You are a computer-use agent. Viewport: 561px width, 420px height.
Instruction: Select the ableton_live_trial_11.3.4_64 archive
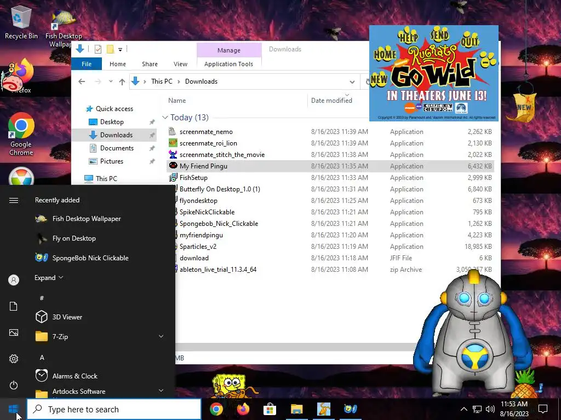coord(218,269)
